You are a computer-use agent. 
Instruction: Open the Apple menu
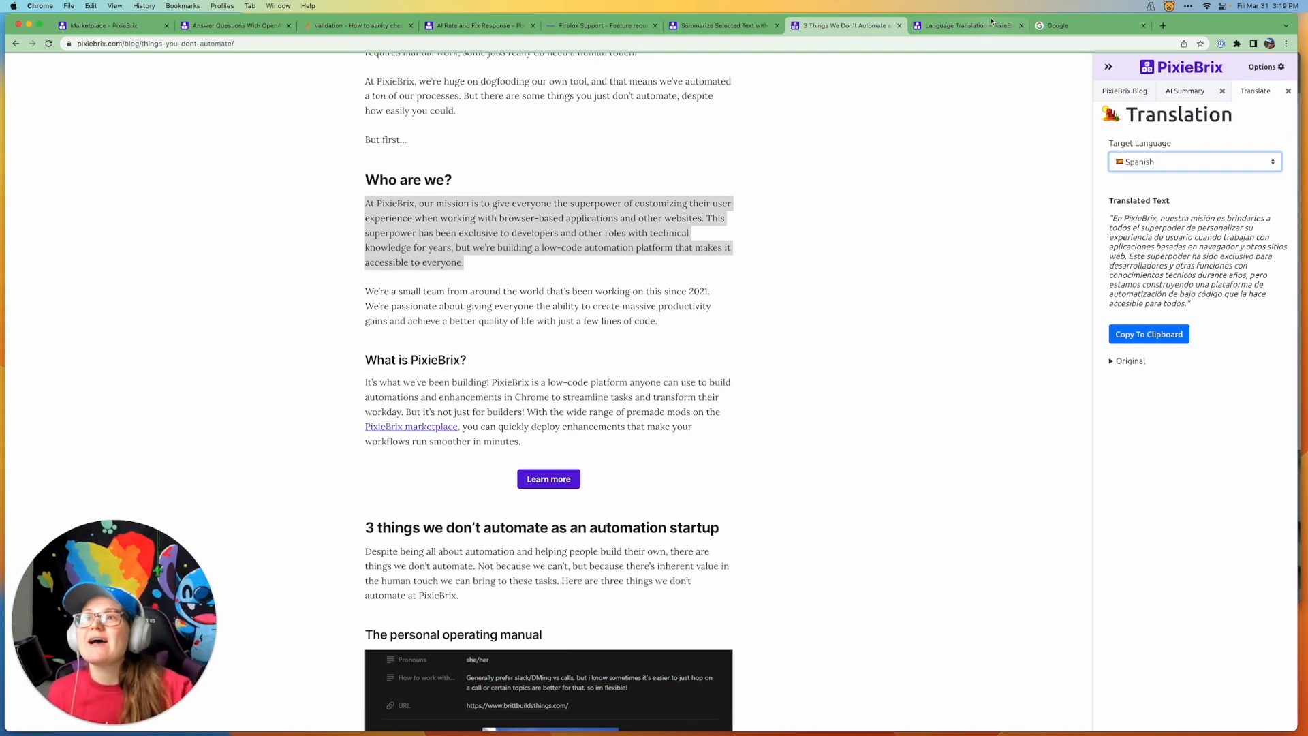pos(13,6)
